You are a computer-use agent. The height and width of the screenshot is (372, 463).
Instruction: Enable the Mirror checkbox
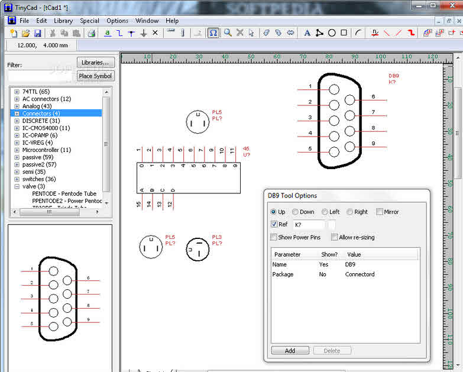(x=380, y=212)
